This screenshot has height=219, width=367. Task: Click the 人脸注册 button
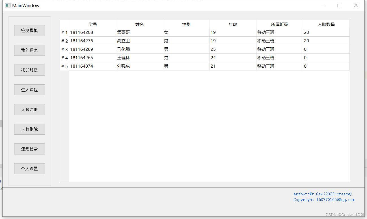point(29,109)
